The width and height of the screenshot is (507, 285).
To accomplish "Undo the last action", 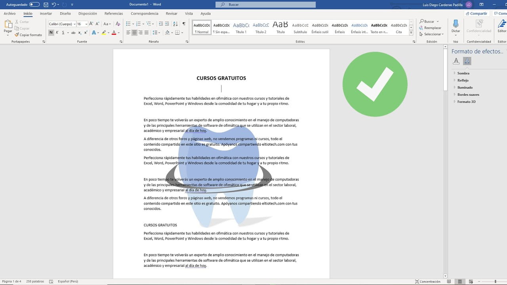I will point(54,4).
